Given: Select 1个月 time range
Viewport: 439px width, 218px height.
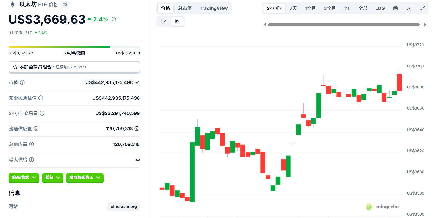Looking at the screenshot, I should (310, 8).
